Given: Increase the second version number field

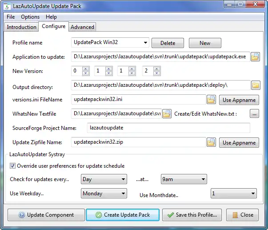Looking at the screenshot, I should pyautogui.click(x=109, y=69).
